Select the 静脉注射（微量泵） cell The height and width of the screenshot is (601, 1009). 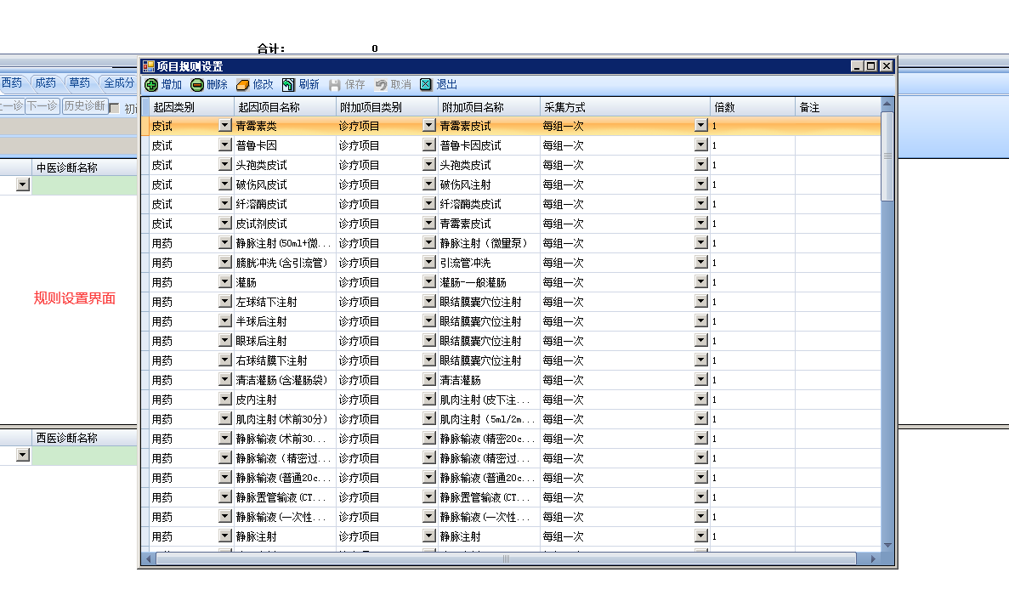click(x=489, y=243)
